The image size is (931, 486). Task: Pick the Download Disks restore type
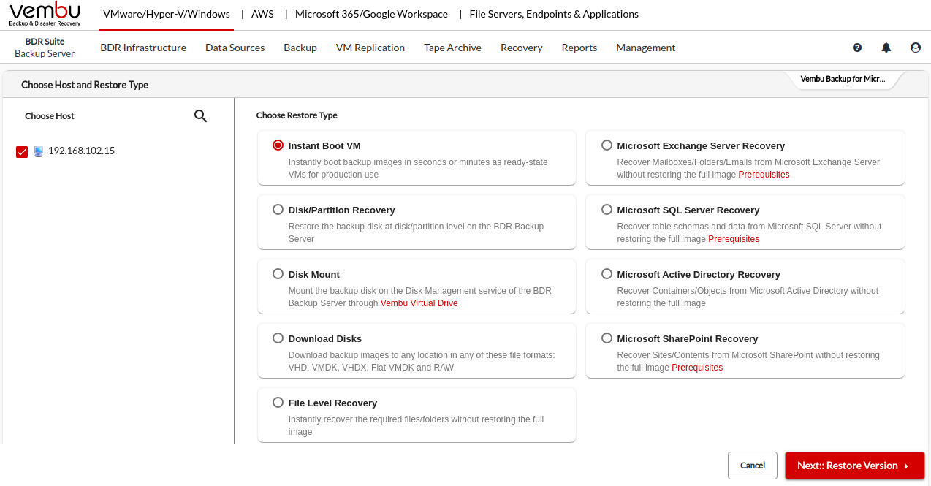(278, 338)
